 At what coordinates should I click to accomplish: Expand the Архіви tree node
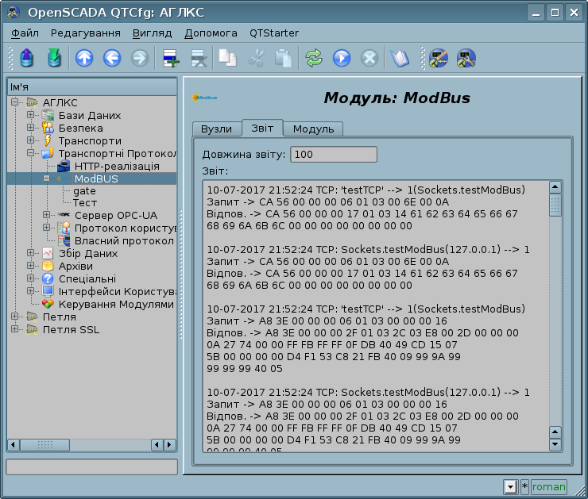coord(31,266)
